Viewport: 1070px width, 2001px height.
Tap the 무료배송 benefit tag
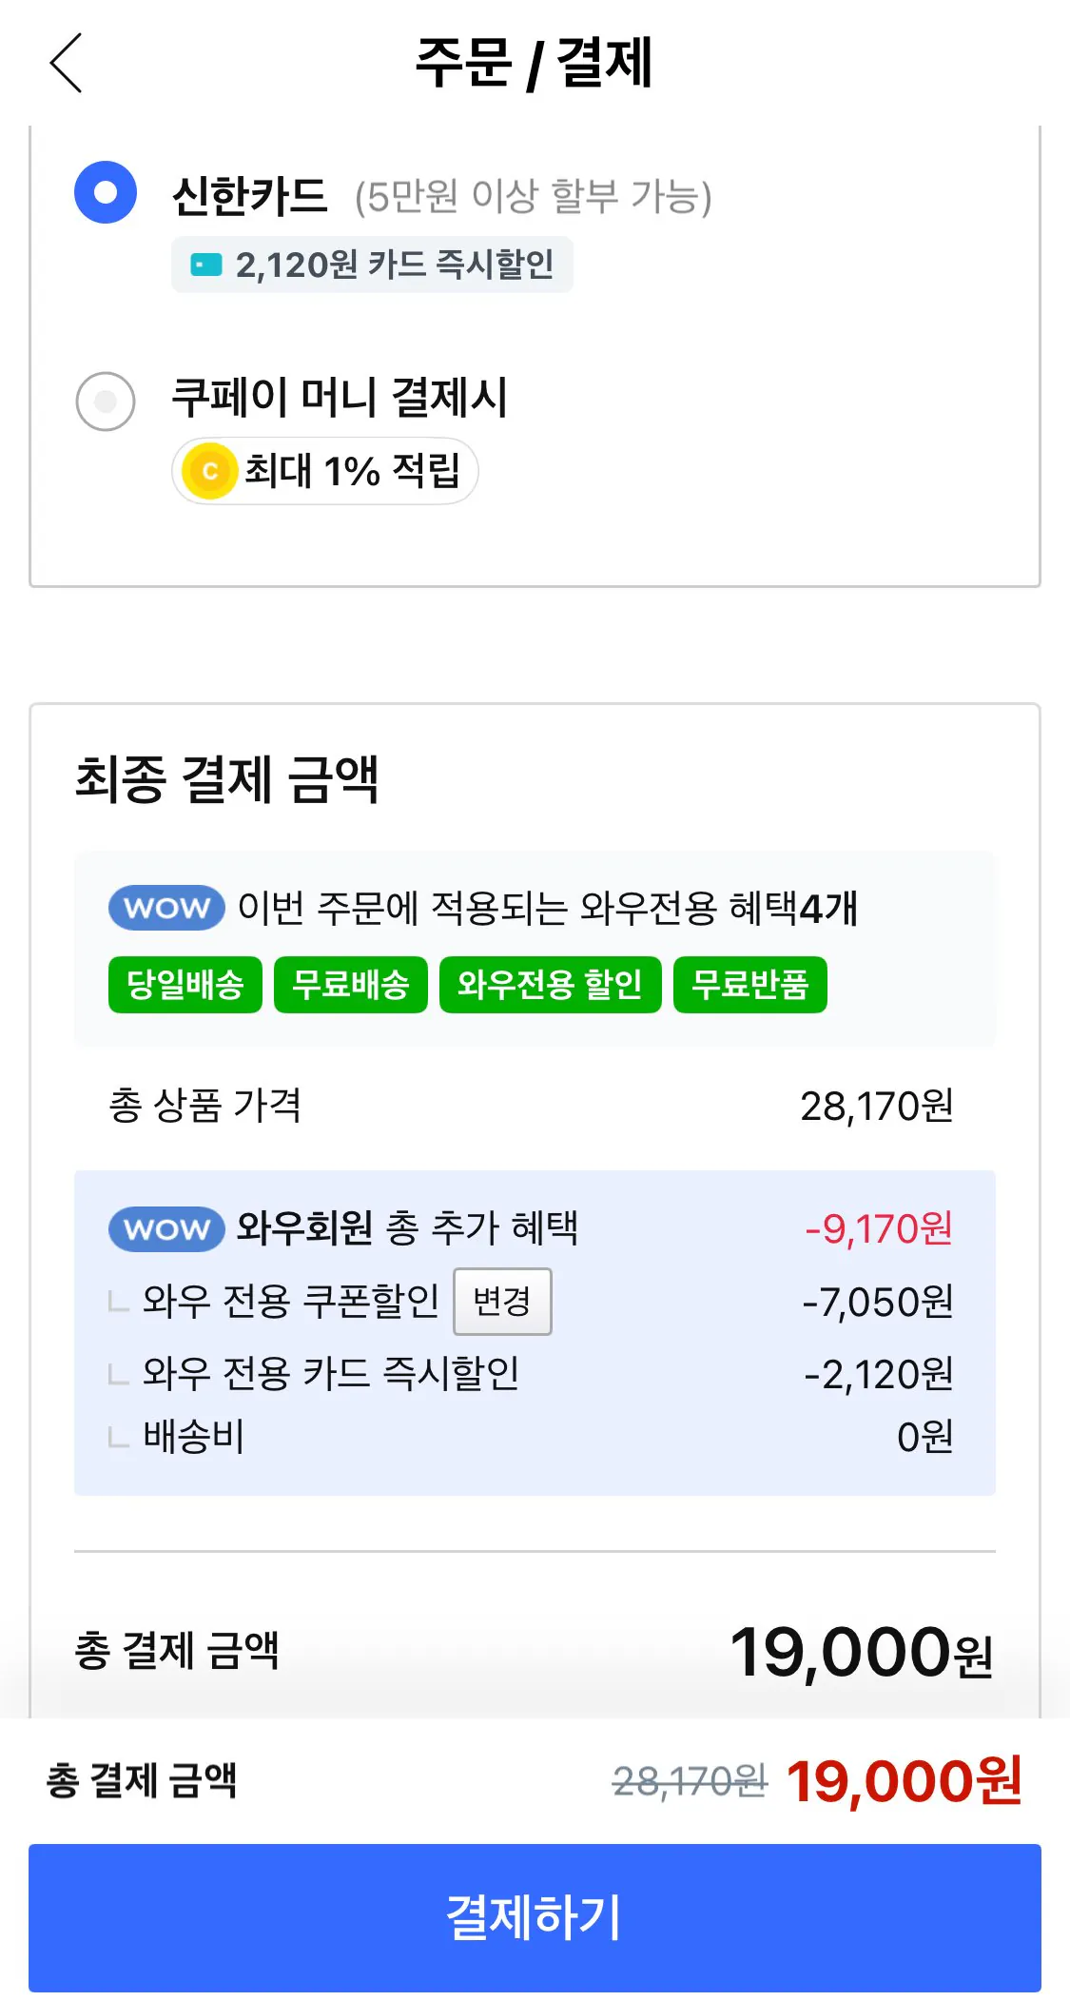coord(350,985)
